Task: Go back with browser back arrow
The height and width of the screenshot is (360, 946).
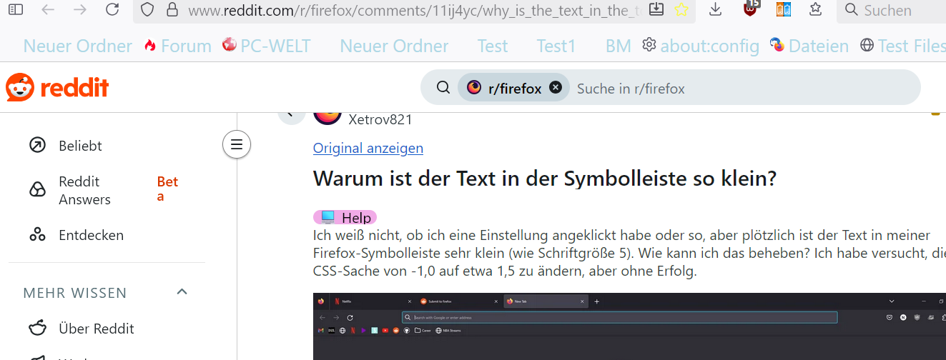Action: coord(48,9)
